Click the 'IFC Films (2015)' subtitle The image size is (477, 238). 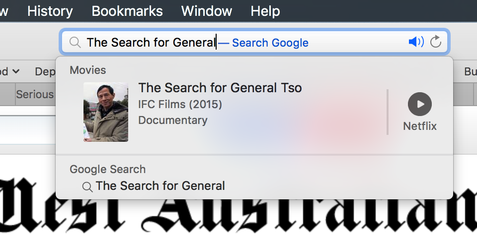tap(180, 105)
